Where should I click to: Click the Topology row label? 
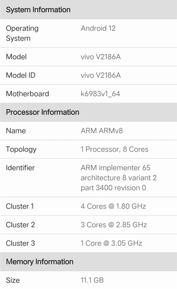[x=21, y=149]
